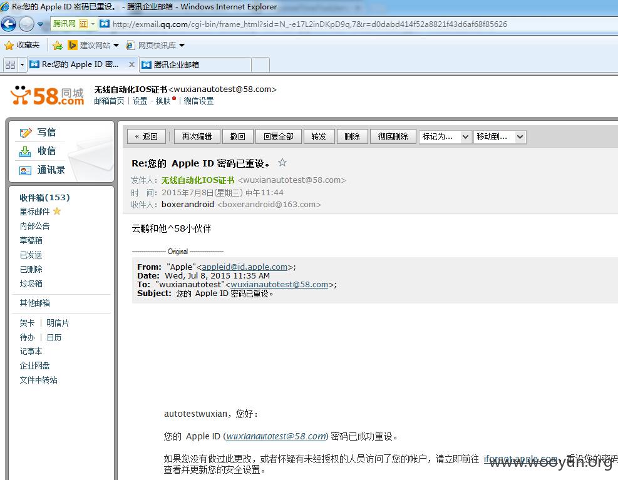Click the 撤回 recall button

point(238,137)
